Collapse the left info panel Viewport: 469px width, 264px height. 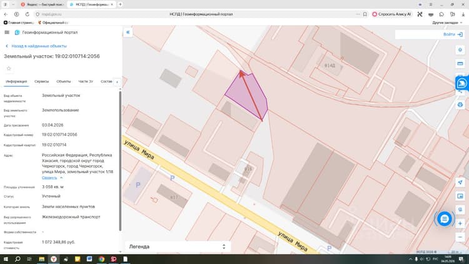tap(128, 32)
